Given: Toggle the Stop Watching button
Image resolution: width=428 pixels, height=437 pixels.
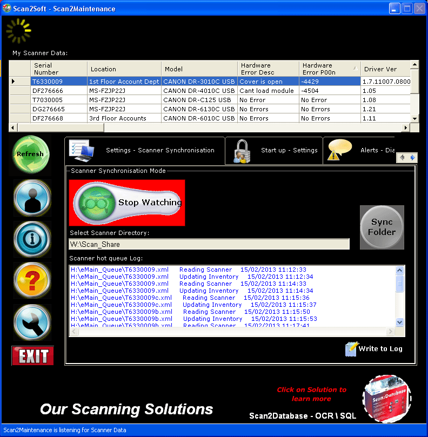Looking at the screenshot, I should tap(128, 203).
